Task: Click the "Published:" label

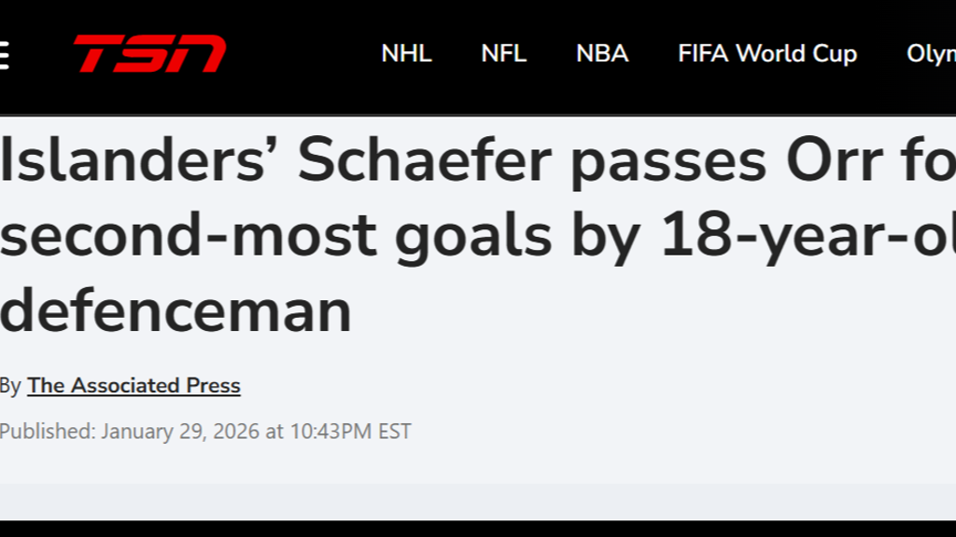Action: [47, 432]
